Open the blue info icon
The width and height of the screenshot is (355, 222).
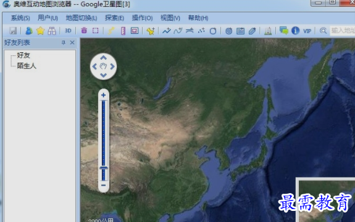click(296, 31)
